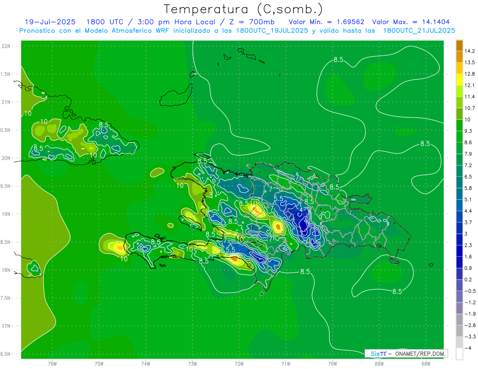Viewport: 478px width, 369px height.
Task: Click the initialization time '1800UTC_19JUL2025'
Action: (272, 31)
